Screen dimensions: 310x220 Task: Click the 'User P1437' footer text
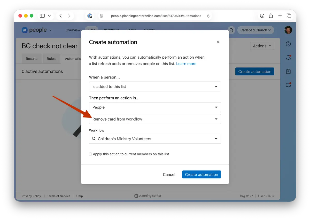pos(266,196)
